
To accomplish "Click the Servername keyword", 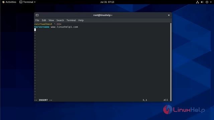I will point(42,27).
